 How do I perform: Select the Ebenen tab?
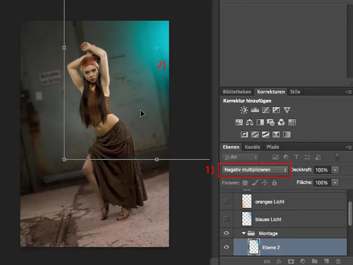[x=231, y=147]
